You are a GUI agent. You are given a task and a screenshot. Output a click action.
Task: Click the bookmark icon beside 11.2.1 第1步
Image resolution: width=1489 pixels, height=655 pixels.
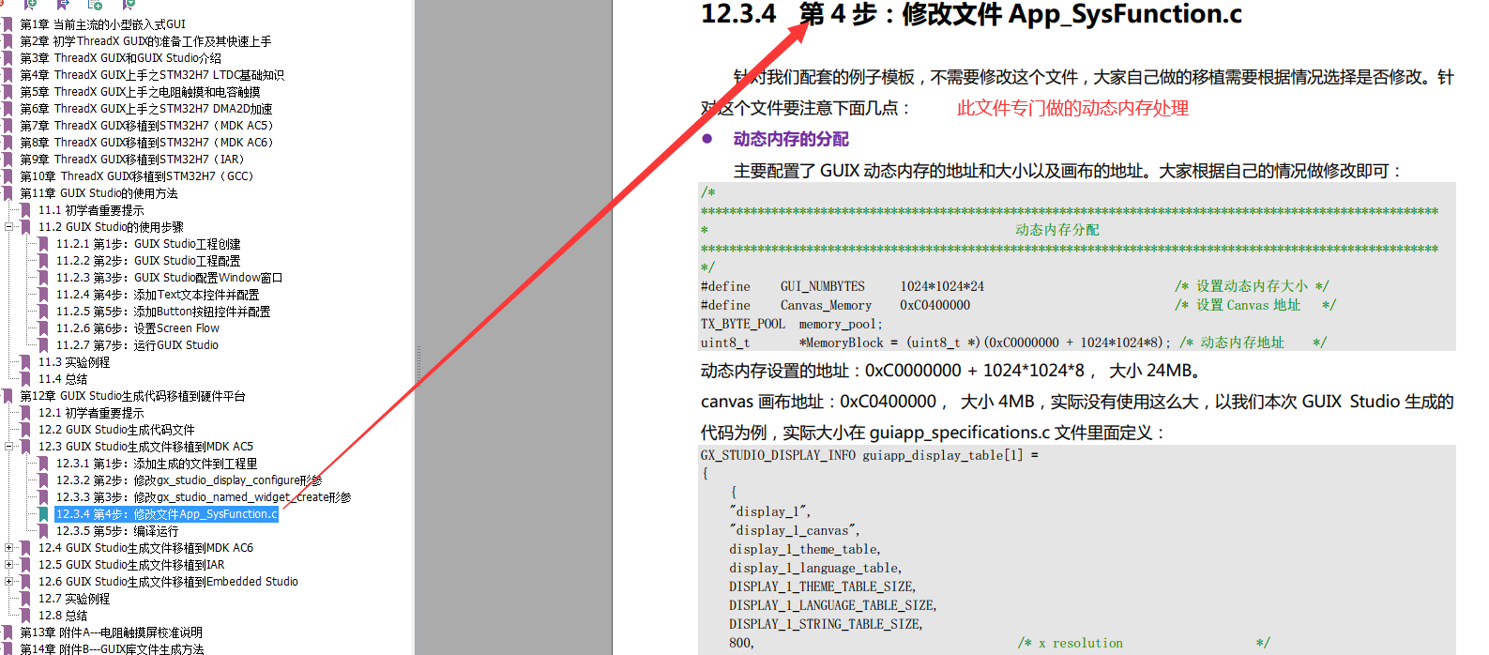pyautogui.click(x=43, y=244)
